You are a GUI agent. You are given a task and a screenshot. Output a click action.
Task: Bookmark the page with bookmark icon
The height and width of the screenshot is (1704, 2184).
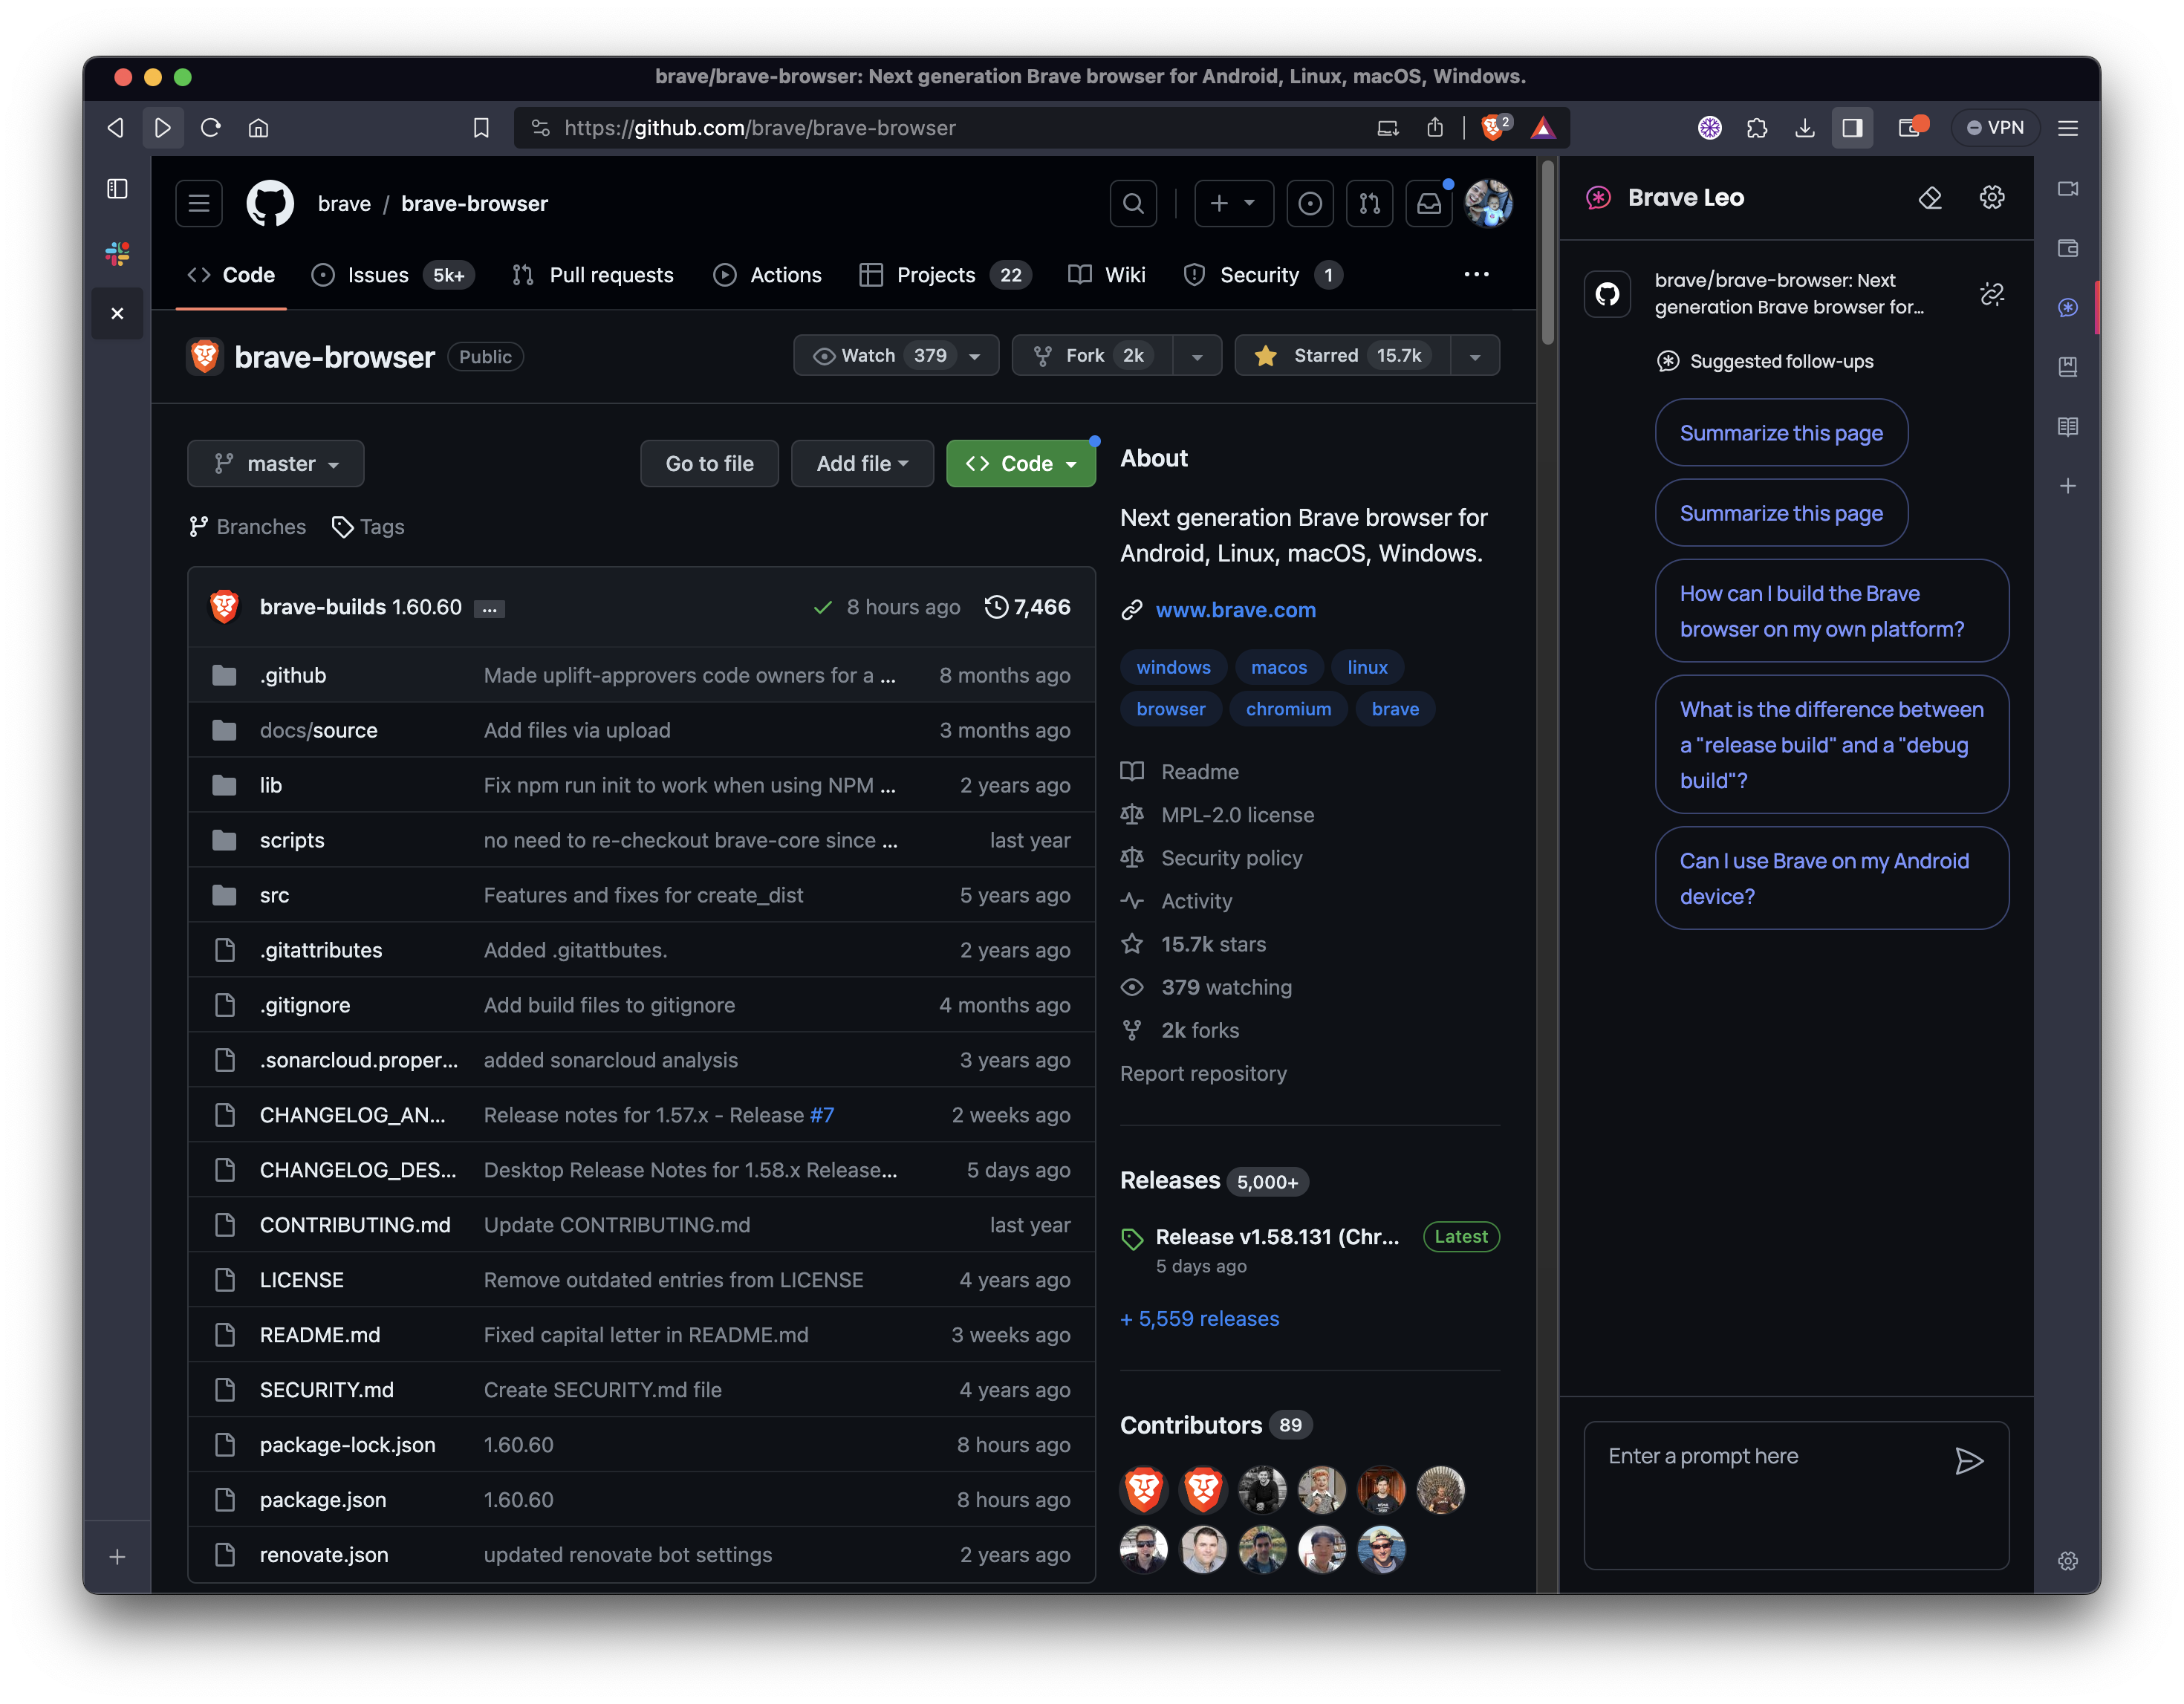(481, 128)
